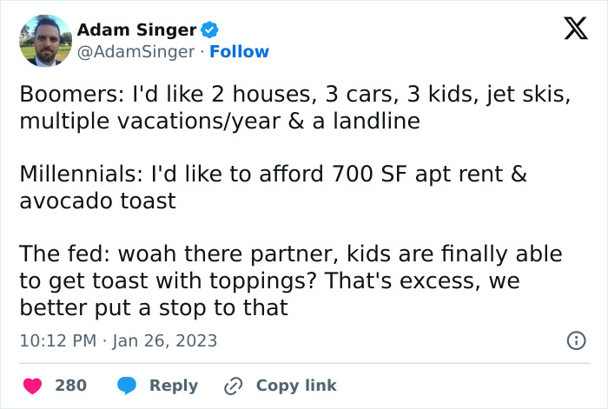Click the X logo icon
This screenshot has width=608, height=409.
tap(570, 31)
